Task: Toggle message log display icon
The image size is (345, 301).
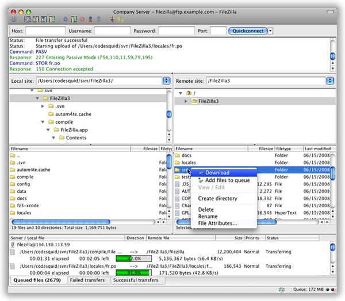Action: point(28,20)
